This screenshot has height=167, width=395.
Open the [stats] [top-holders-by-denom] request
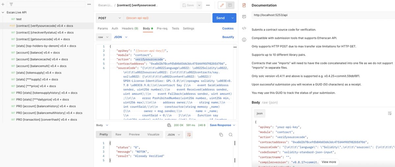[47, 46]
